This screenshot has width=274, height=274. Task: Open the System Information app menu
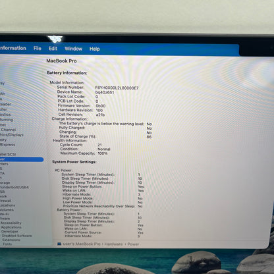click(x=13, y=48)
